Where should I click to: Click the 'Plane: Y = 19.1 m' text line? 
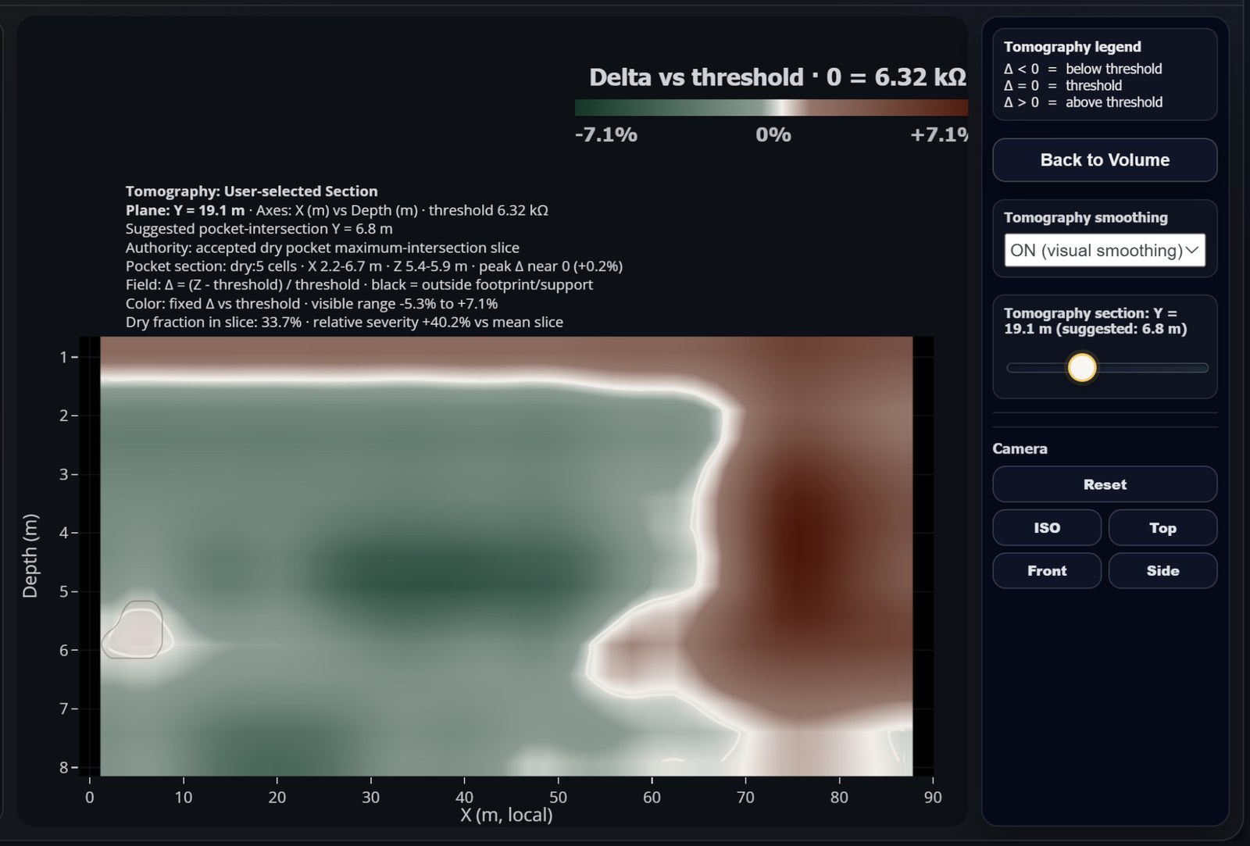[337, 210]
